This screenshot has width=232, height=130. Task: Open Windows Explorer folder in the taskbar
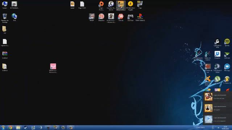tap(18, 127)
